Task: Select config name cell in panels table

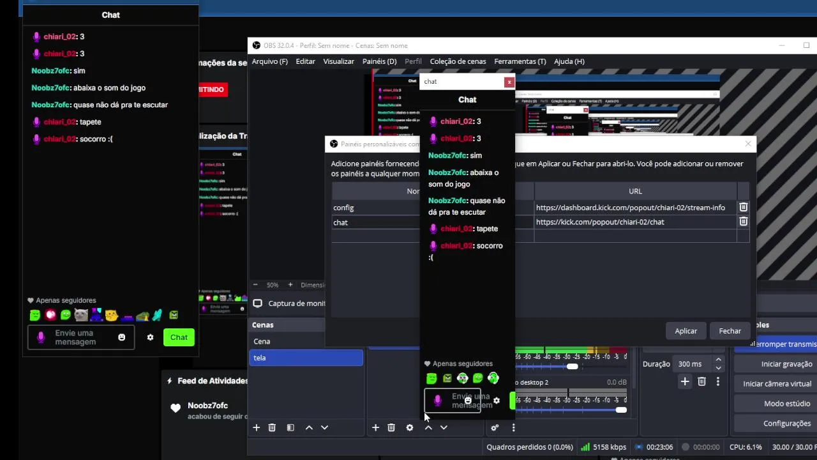Action: [375, 208]
